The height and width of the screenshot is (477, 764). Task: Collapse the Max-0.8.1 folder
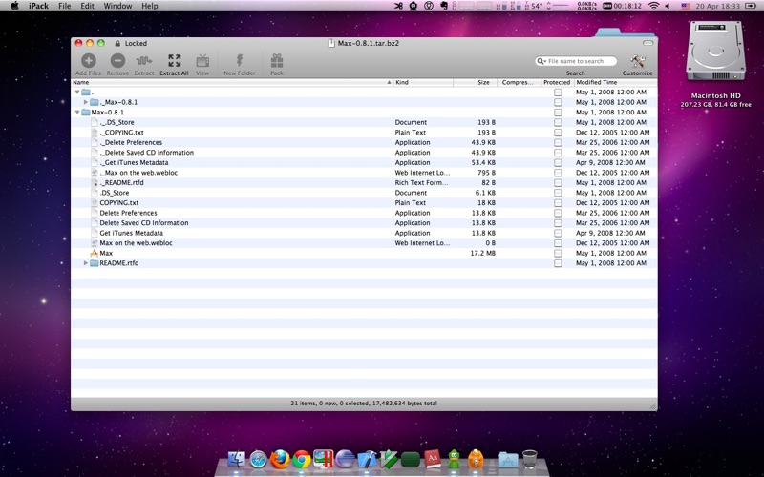[77, 113]
